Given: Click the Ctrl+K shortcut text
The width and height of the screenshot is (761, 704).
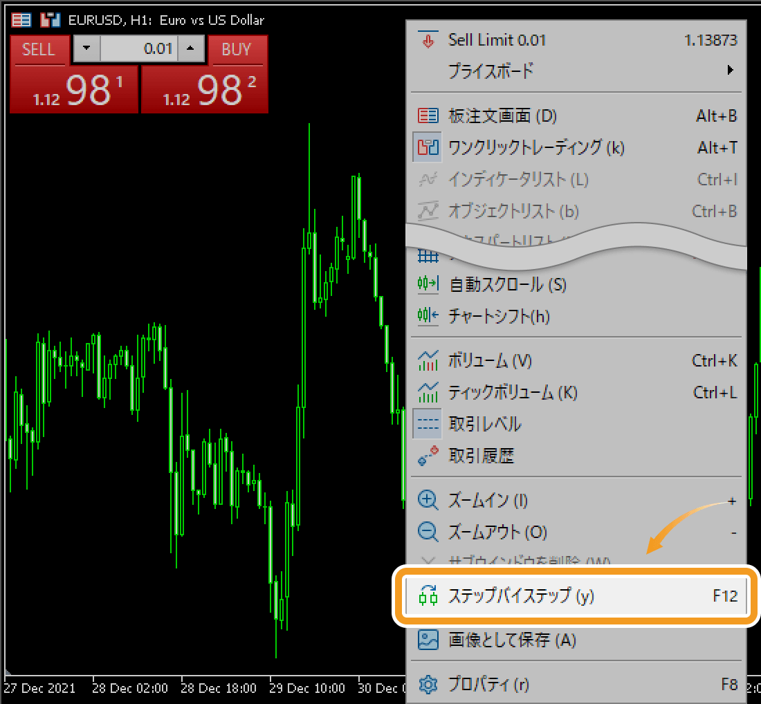Looking at the screenshot, I should (x=715, y=360).
